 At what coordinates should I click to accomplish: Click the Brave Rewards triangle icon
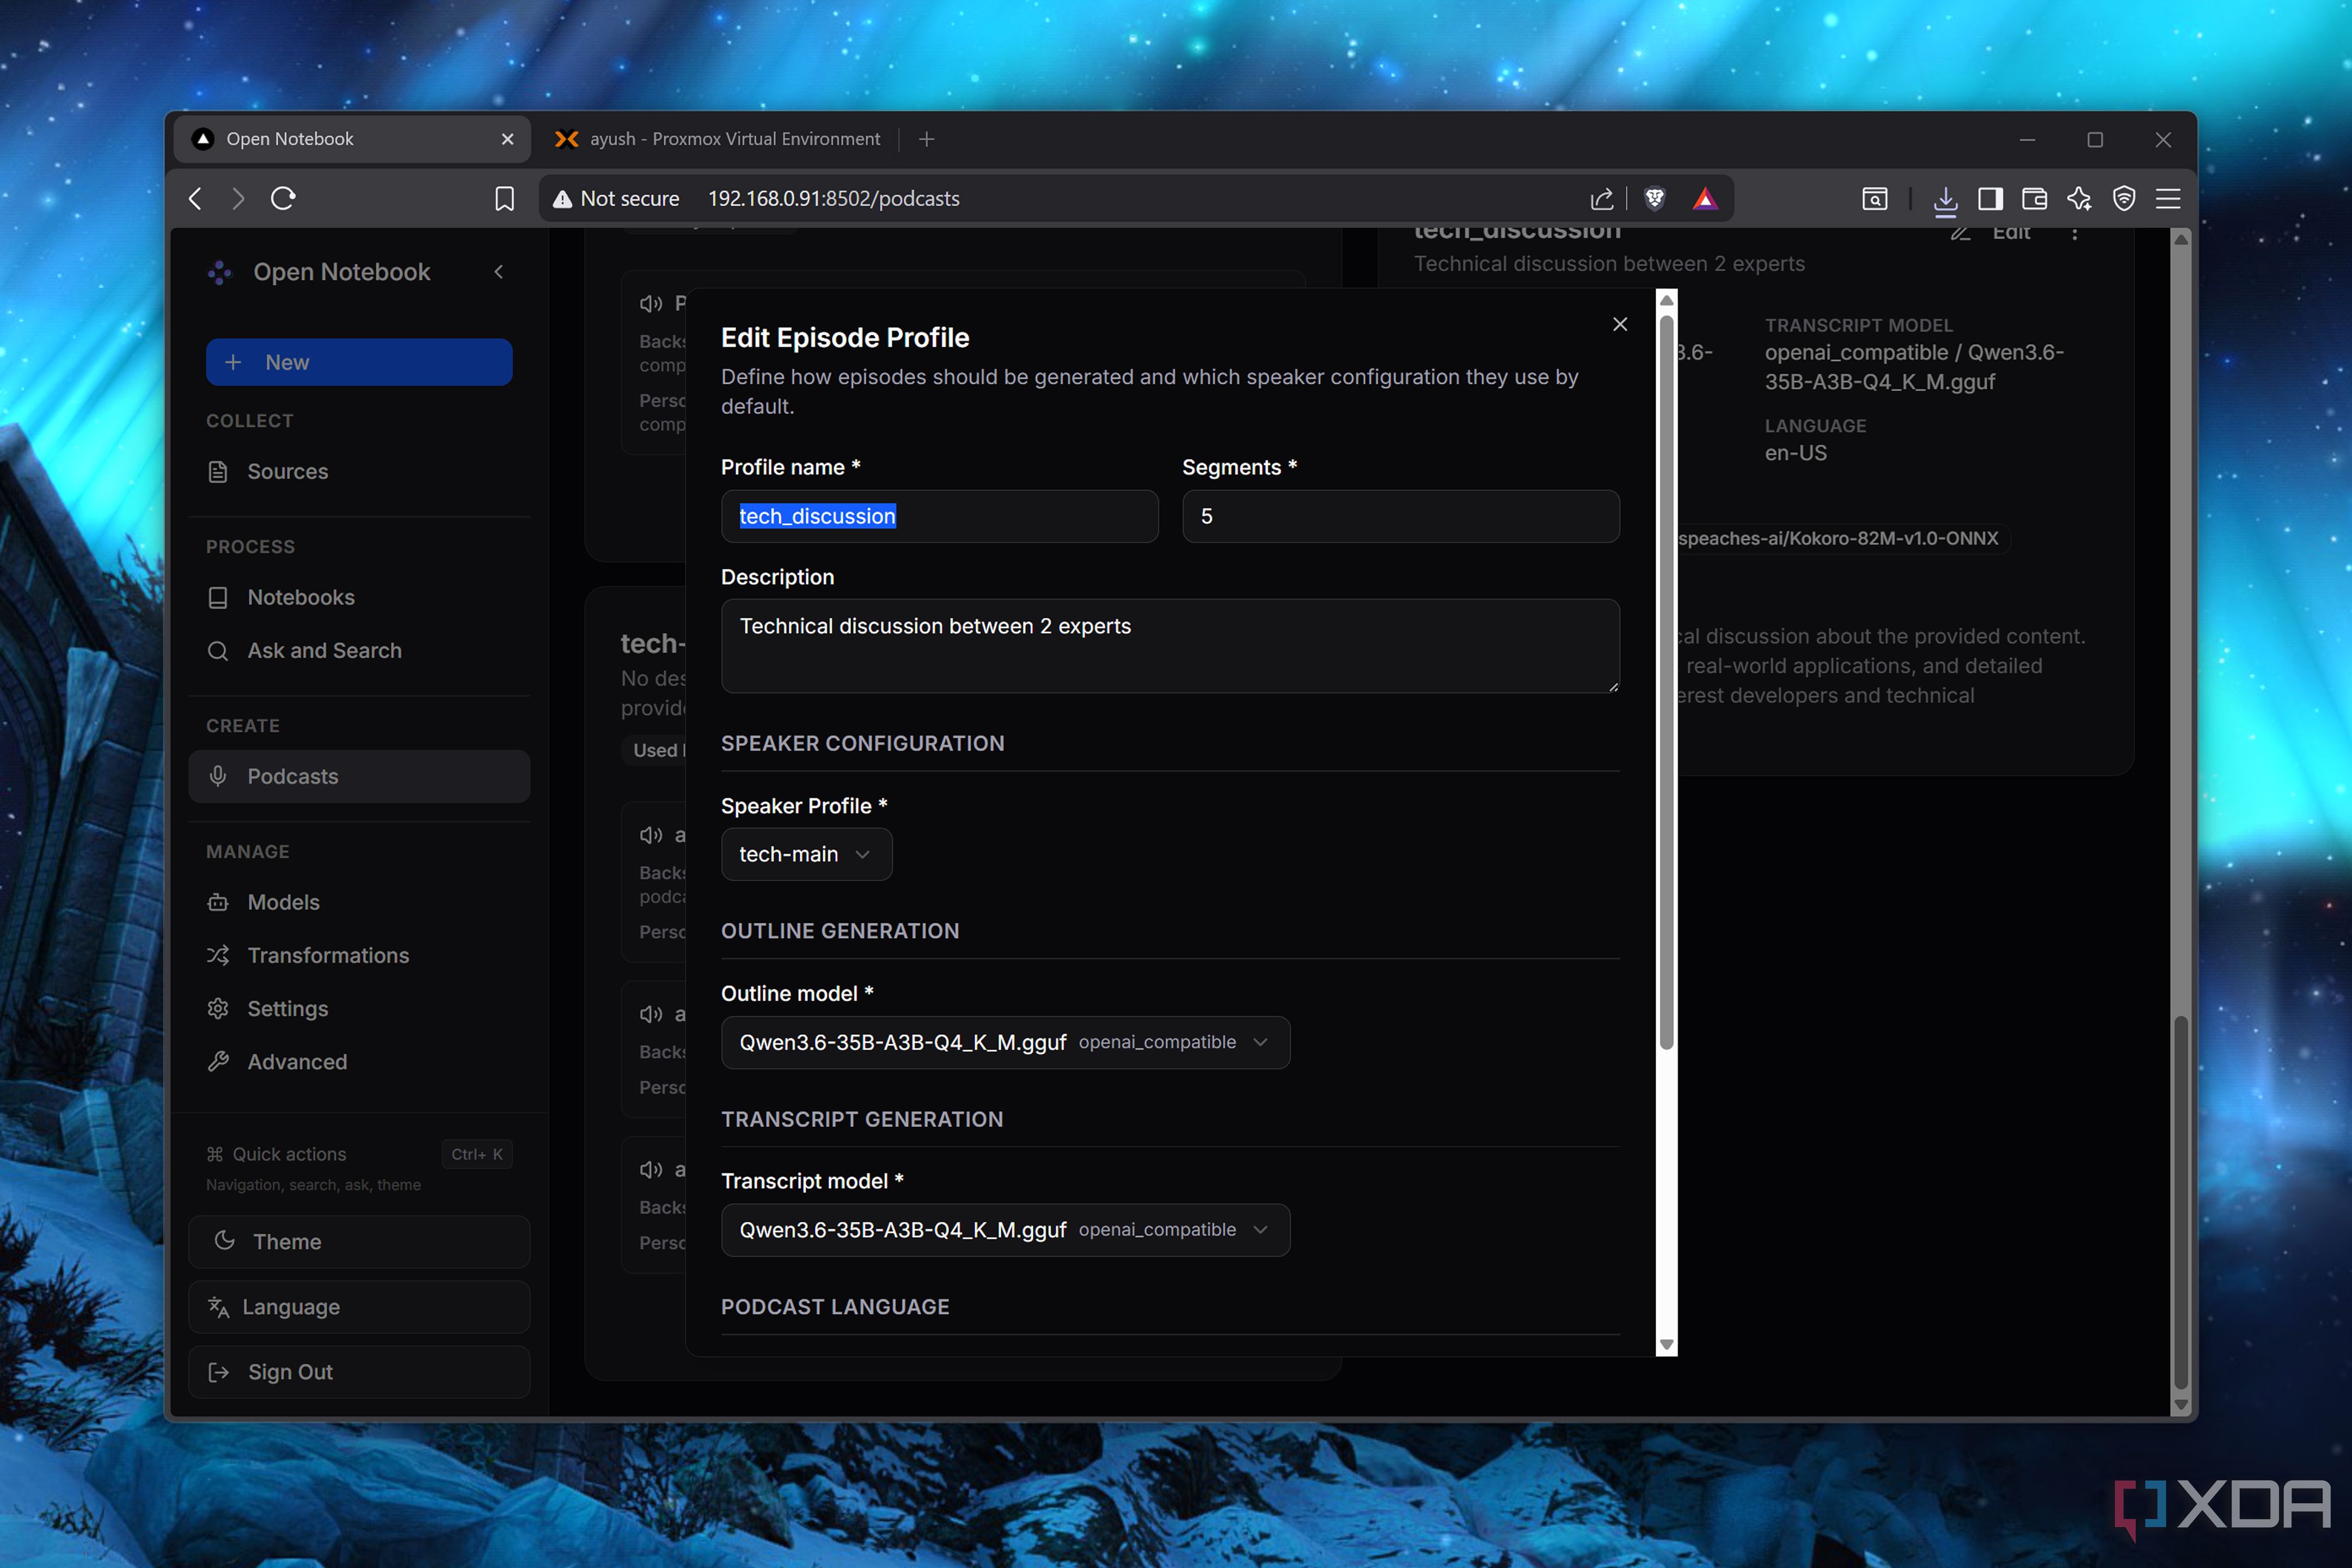tap(1705, 198)
